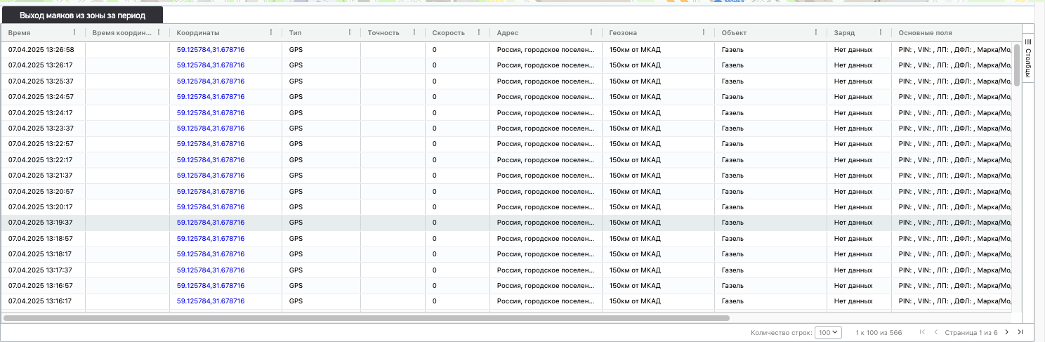Image resolution: width=1045 pixels, height=342 pixels.
Task: Sort by Время column header
Action: [19, 32]
